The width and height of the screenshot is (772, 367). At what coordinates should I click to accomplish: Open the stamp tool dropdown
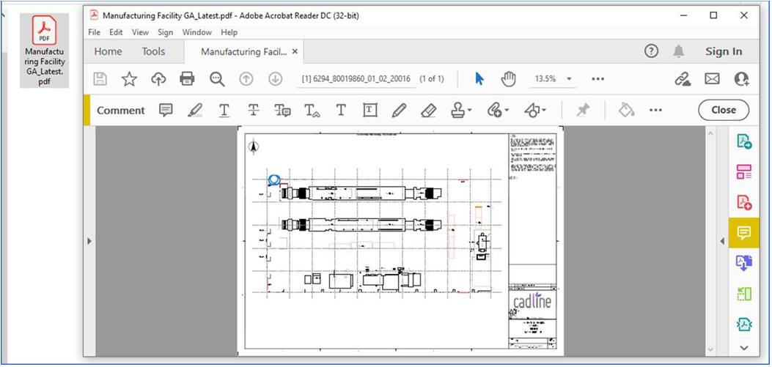(461, 110)
